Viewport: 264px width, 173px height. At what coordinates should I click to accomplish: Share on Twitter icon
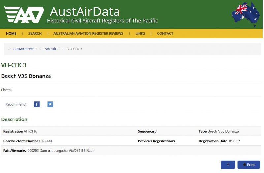coord(50,104)
